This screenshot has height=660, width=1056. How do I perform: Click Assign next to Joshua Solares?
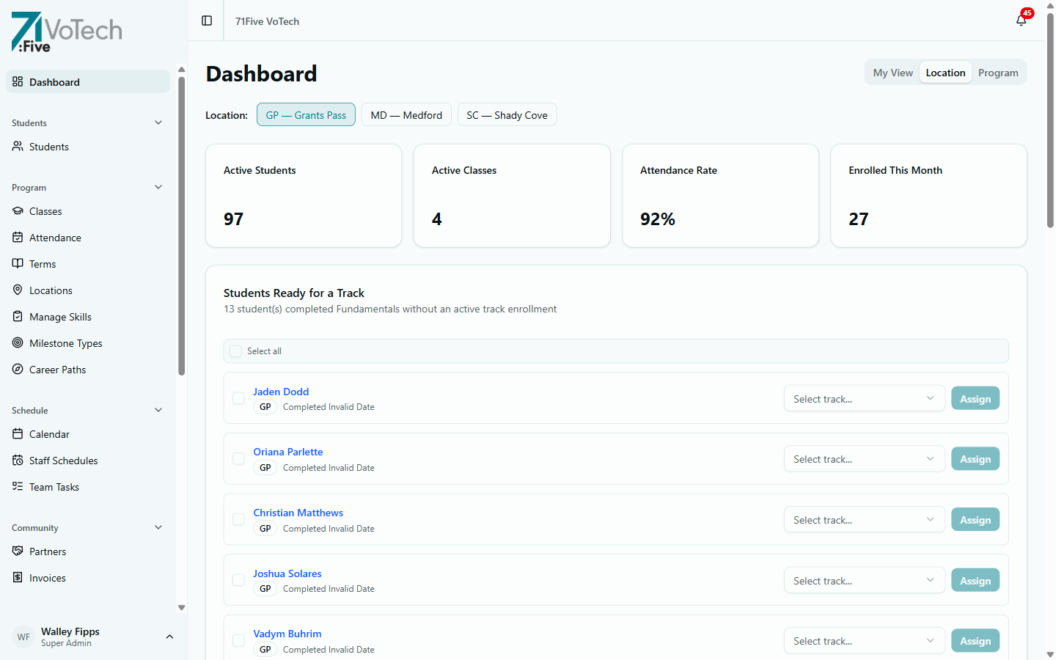(x=975, y=579)
